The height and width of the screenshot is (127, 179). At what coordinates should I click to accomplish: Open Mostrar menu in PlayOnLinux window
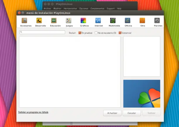(x=57, y=9)
